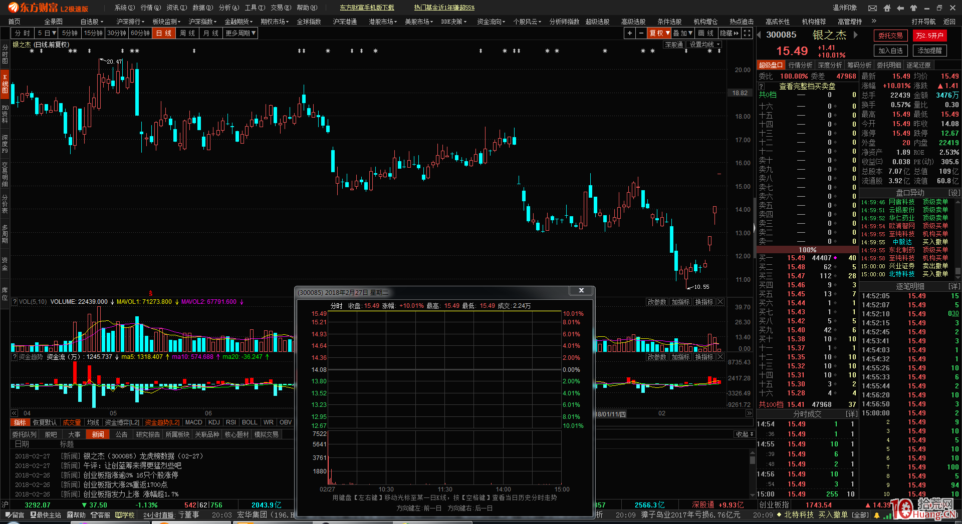
Task: Open 留言 message icon in status bar
Action: 15,514
